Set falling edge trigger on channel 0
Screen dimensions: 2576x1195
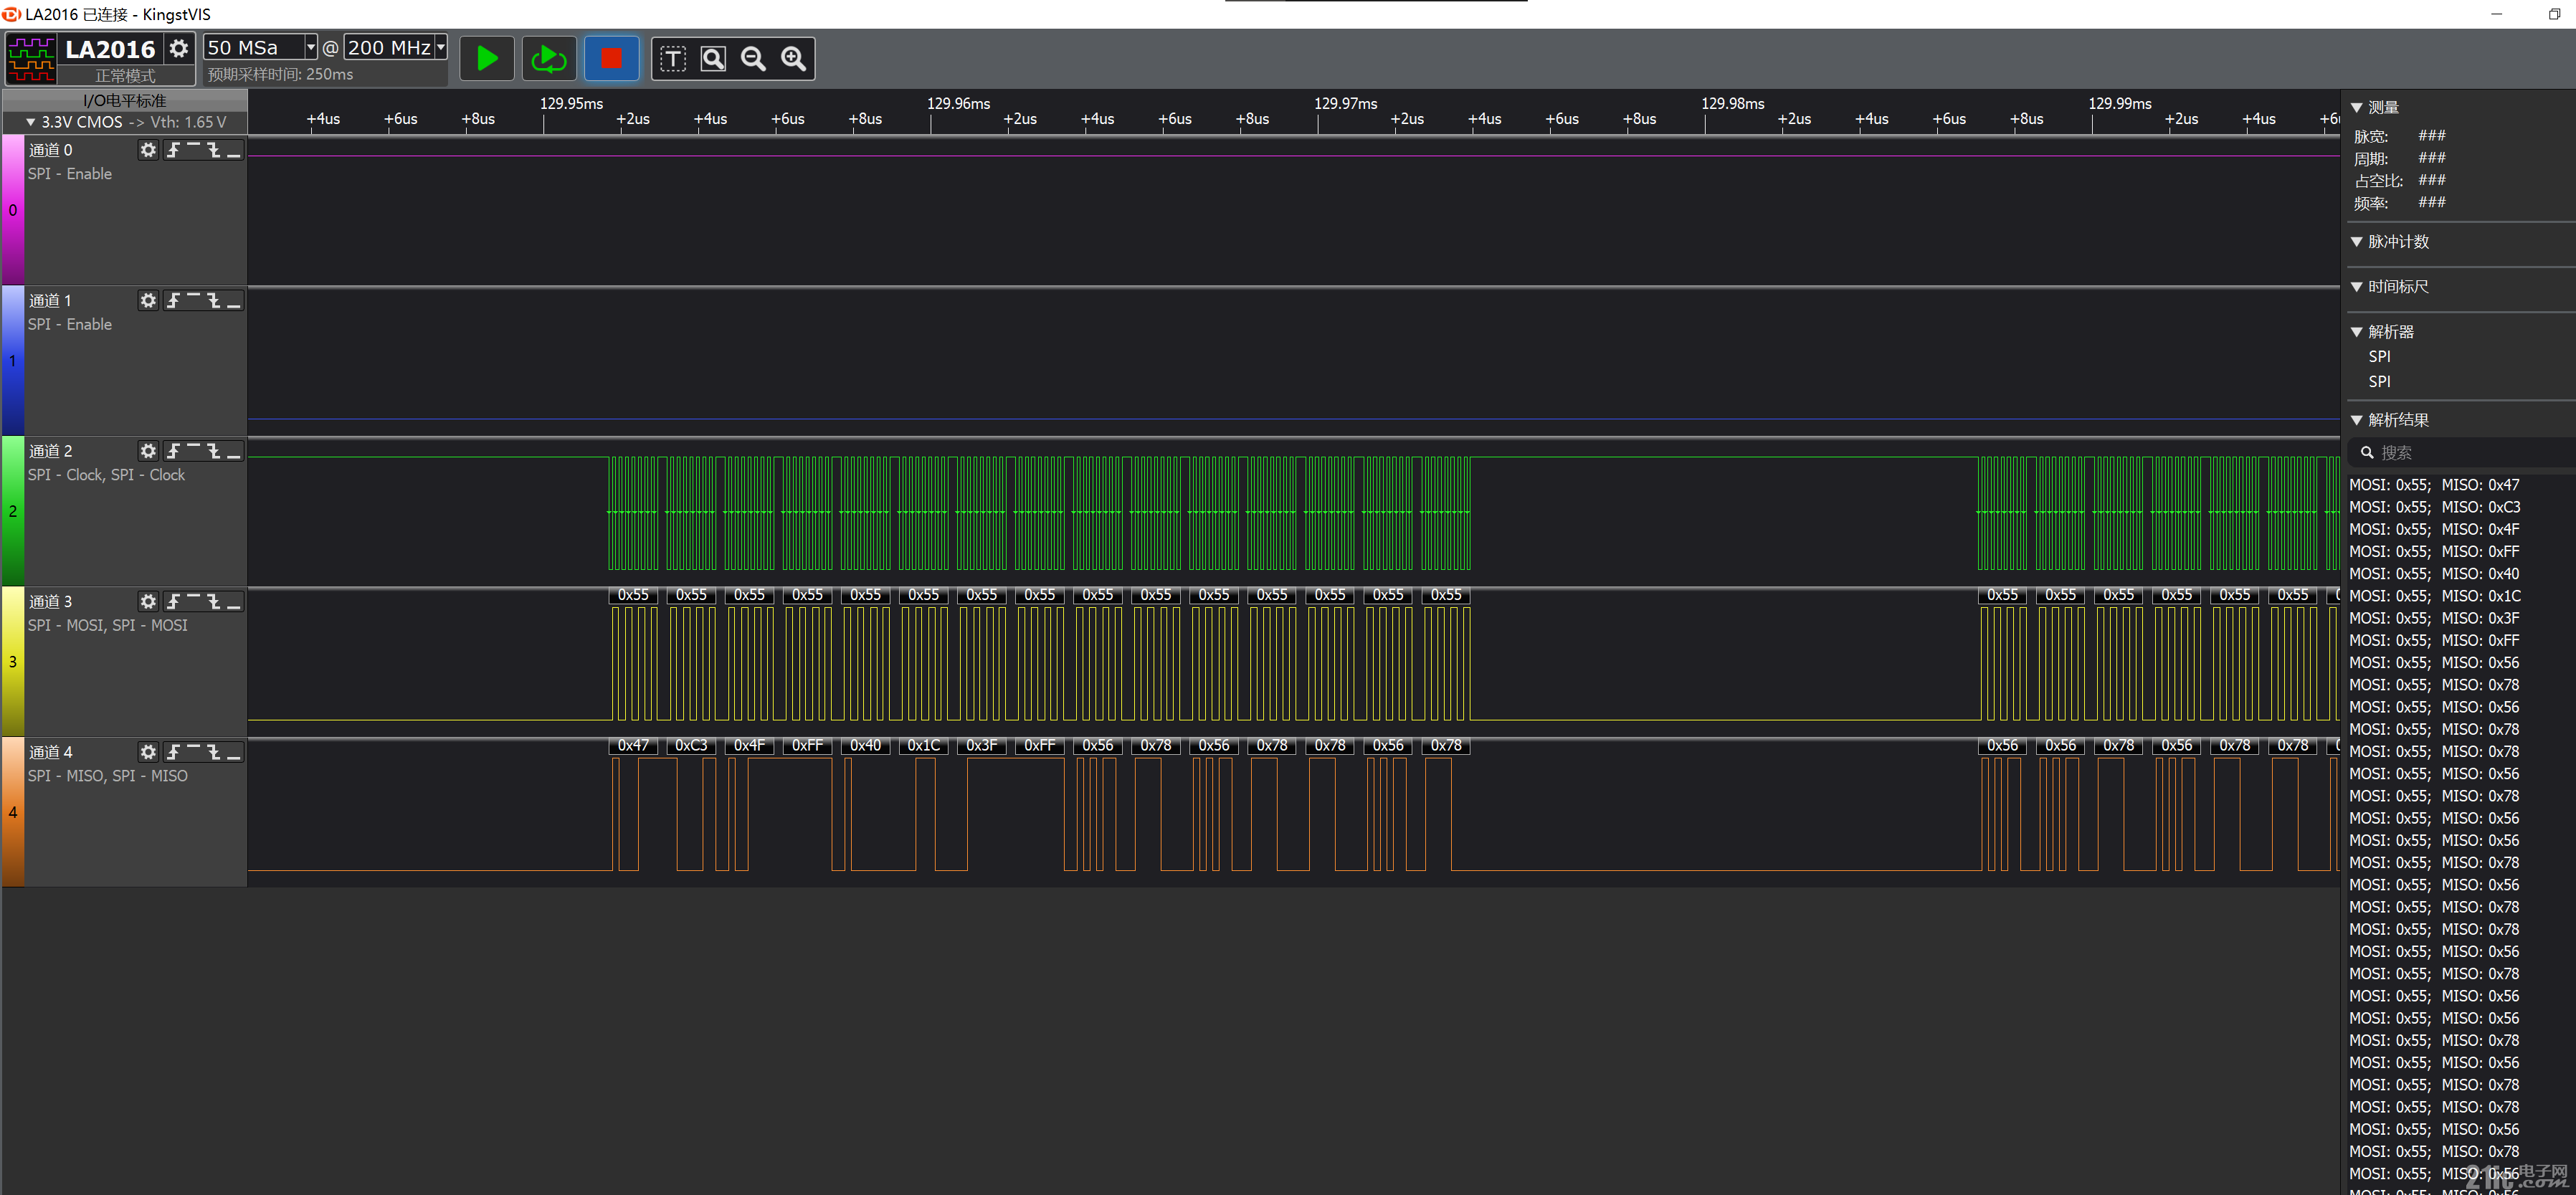point(214,150)
